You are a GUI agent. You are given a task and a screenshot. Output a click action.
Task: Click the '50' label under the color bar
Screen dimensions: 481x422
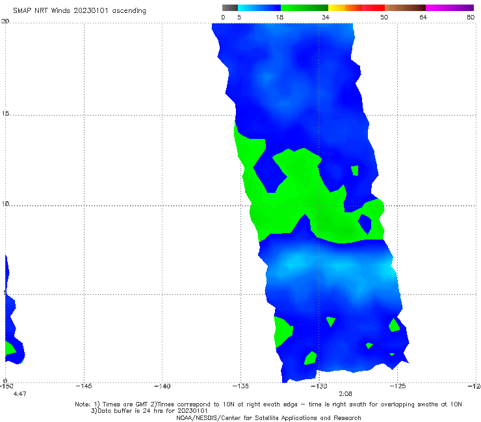click(384, 18)
